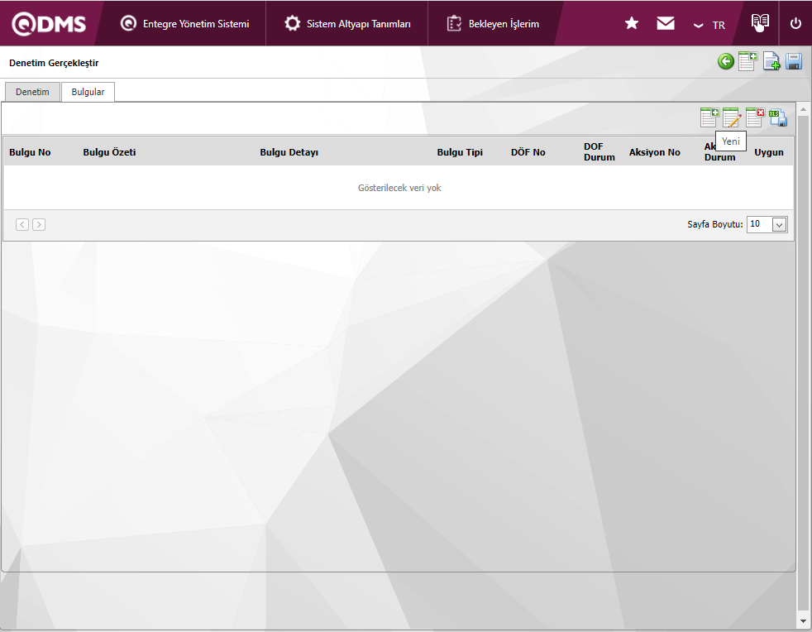
Task: Go to next page arrow
Action: pos(39,224)
